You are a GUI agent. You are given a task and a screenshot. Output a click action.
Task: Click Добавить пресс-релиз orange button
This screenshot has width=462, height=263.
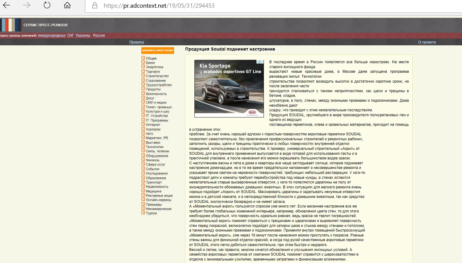(x=158, y=50)
